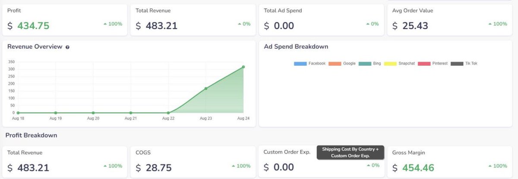Toggle the Bing legend swatch
Viewport: 518px width, 179px height.
coord(365,64)
